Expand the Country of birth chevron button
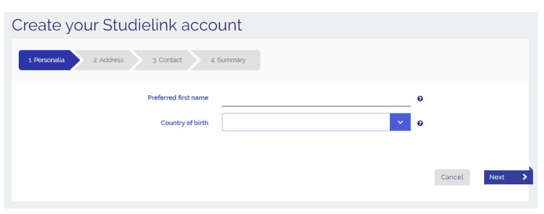Screen dimensions: 544x214 point(400,122)
